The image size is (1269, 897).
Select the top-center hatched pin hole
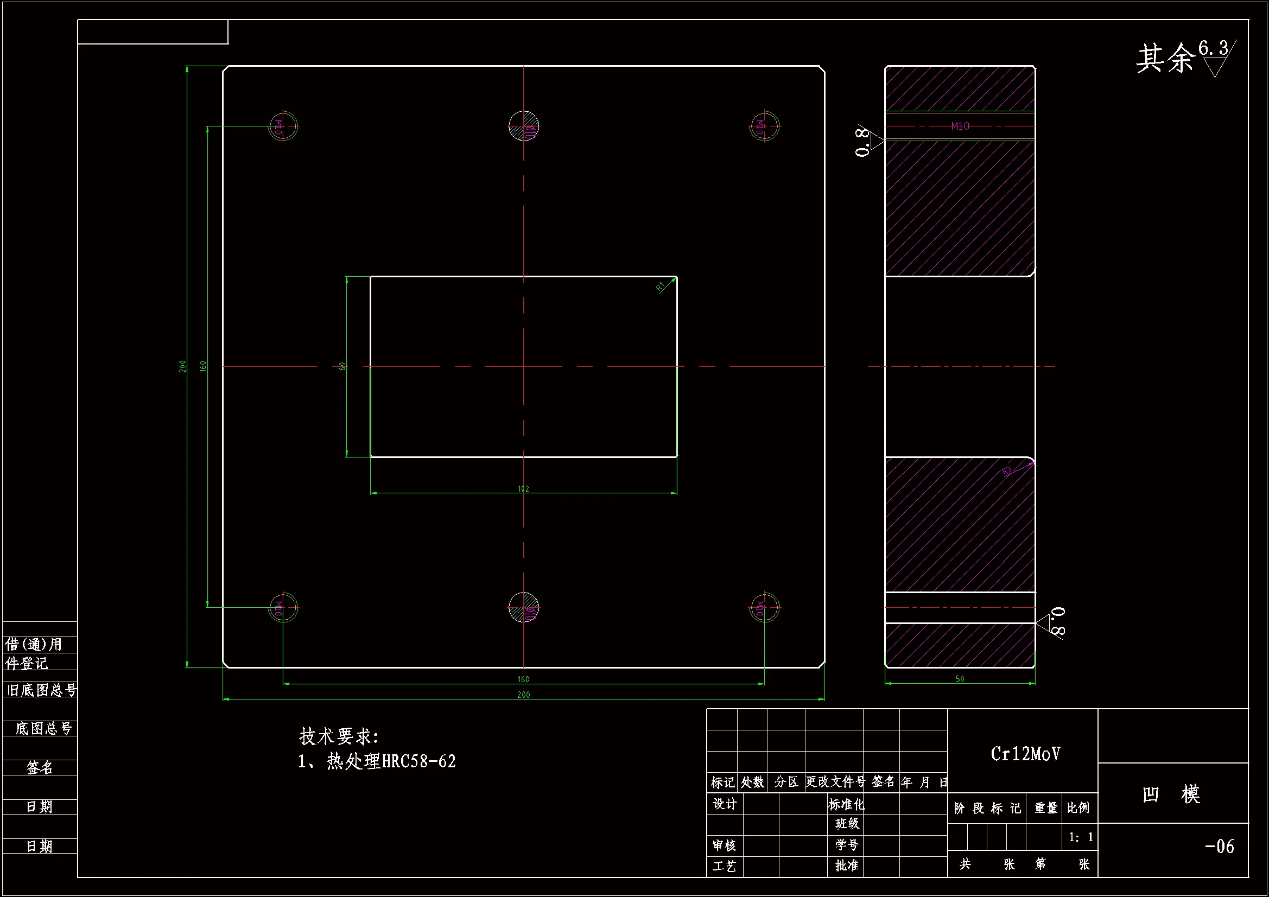point(523,126)
